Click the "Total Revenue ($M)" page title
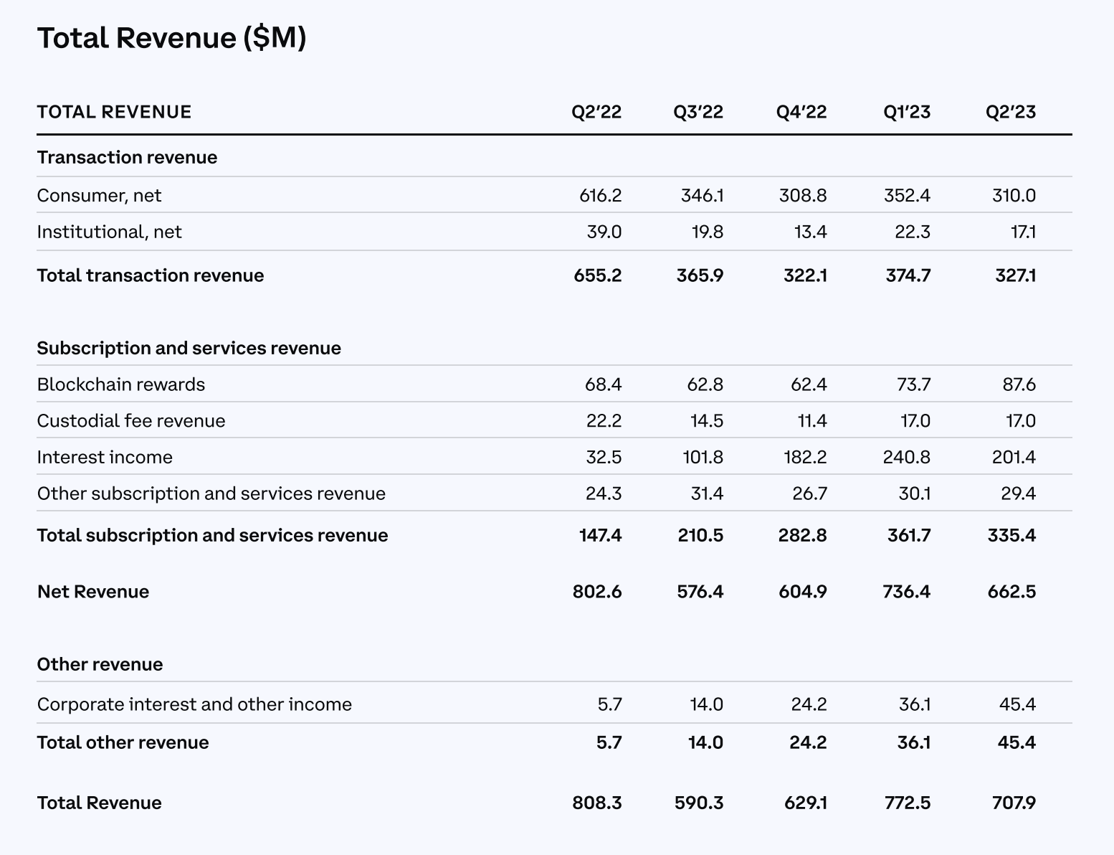The height and width of the screenshot is (855, 1114). tap(171, 38)
